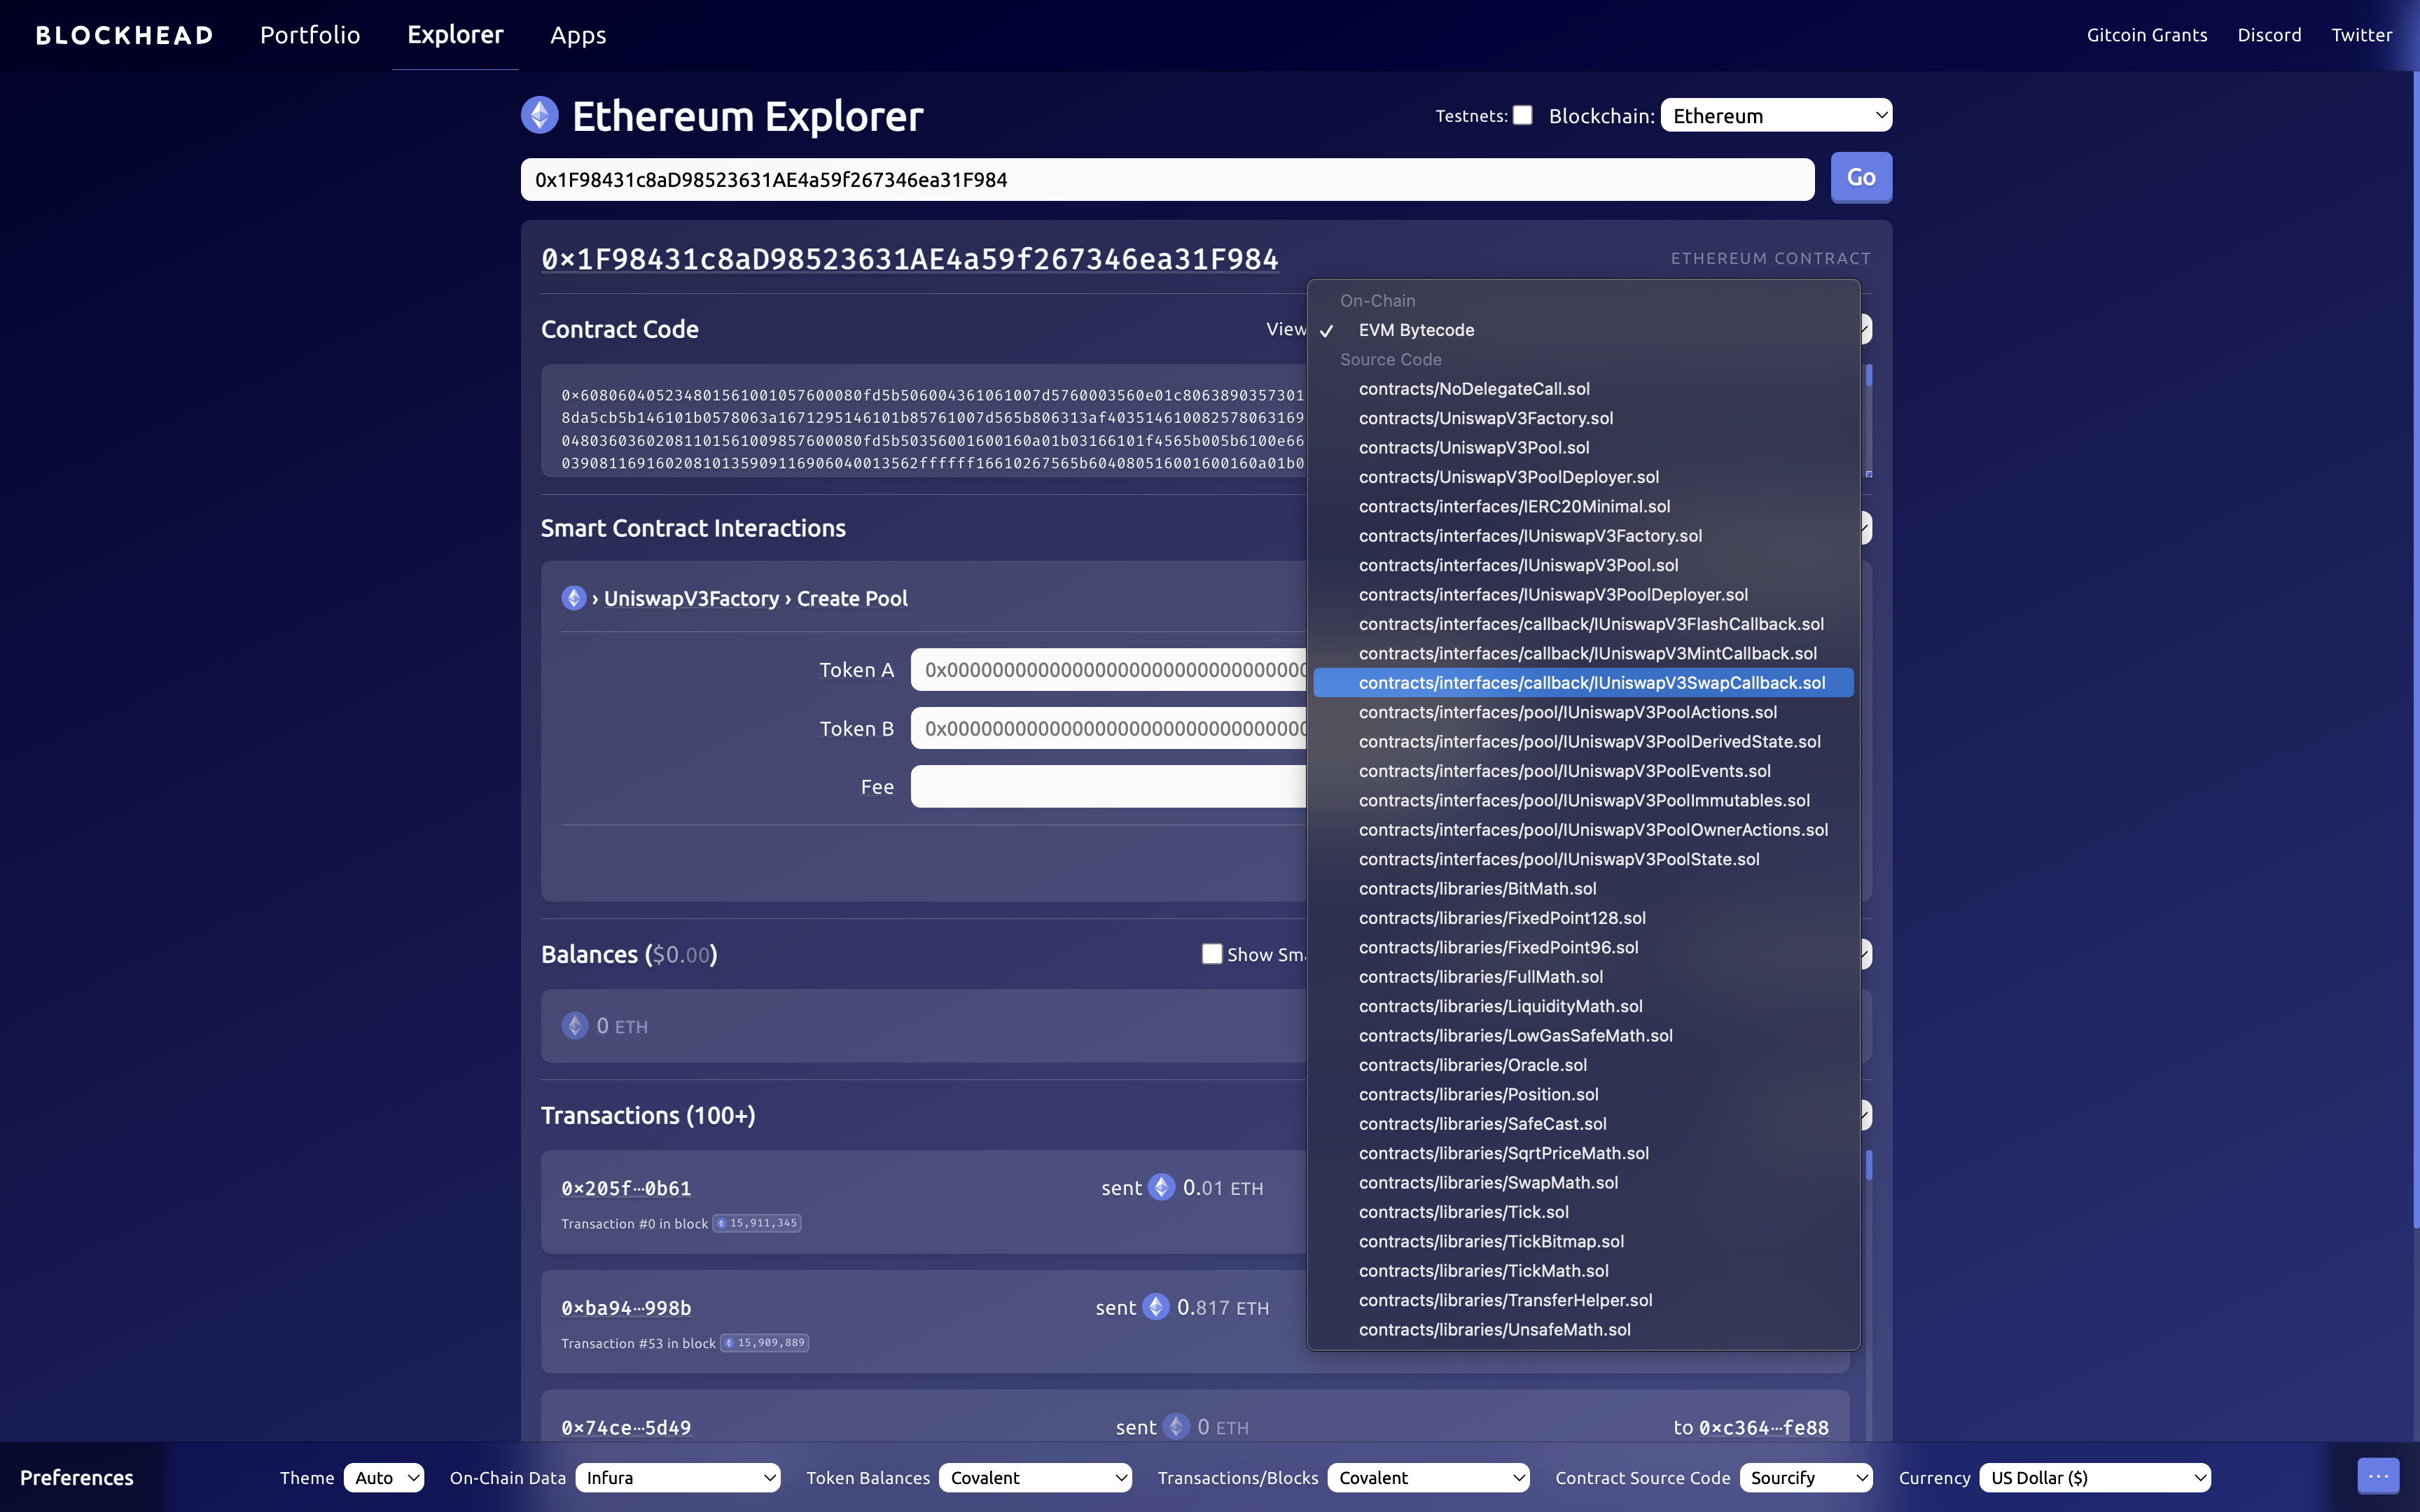The image size is (2420, 1512).
Task: Select contracts/libraries/BitMath.sol
Action: click(1583, 889)
